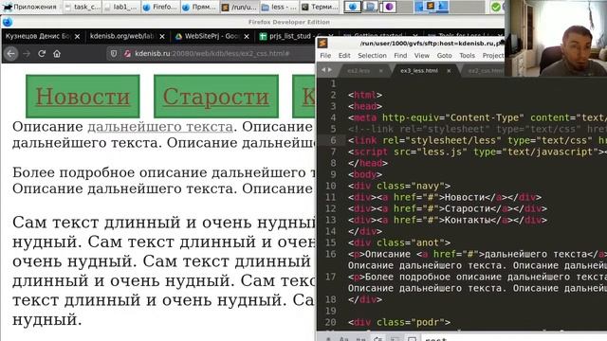The width and height of the screenshot is (607, 341).
Task: Open the Selection menu in Sublime Text
Action: click(372, 56)
